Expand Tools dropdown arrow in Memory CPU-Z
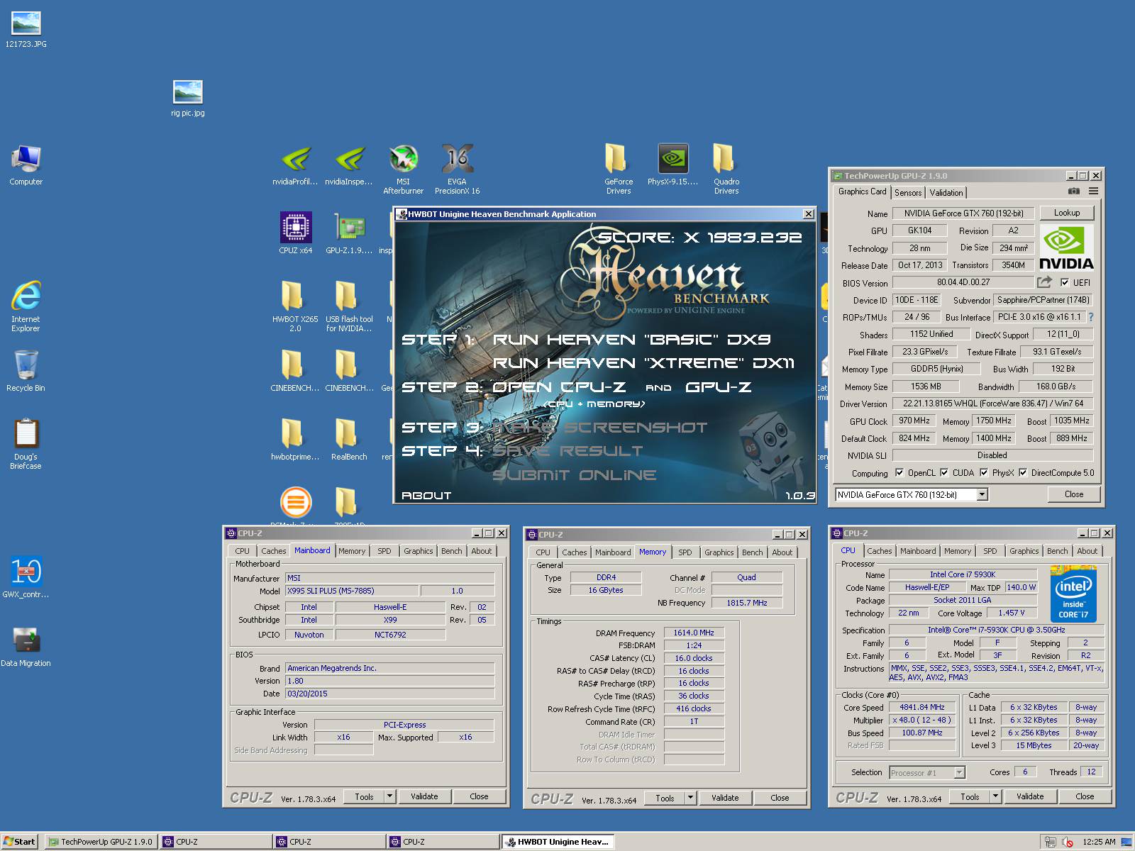Screen dimensions: 1135x851 click(690, 798)
